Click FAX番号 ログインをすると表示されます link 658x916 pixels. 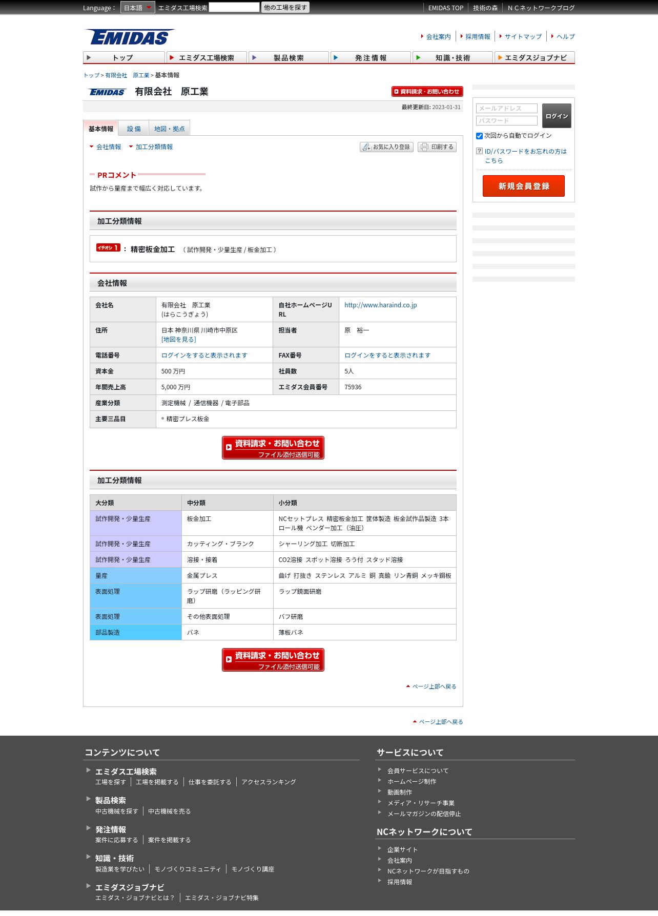click(387, 355)
